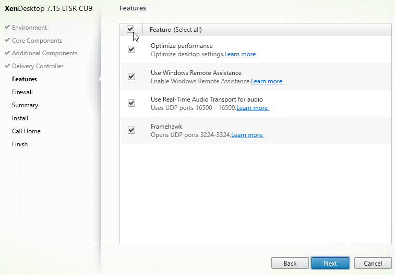Click the checkmark icon beside Delivery Controller
This screenshot has width=395, height=275.
click(x=7, y=66)
